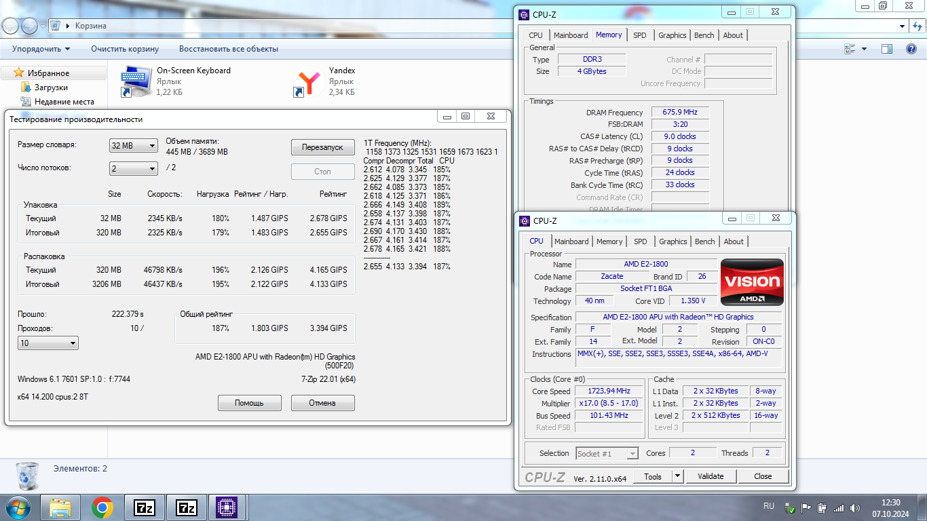The image size is (927, 521).
Task: Switch to the second 7-Zip taskbar window
Action: pyautogui.click(x=186, y=507)
